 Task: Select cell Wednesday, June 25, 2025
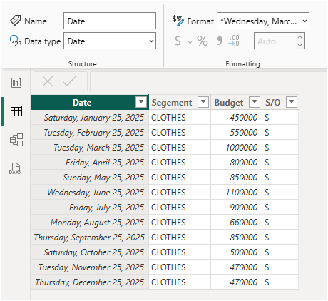[x=90, y=193]
